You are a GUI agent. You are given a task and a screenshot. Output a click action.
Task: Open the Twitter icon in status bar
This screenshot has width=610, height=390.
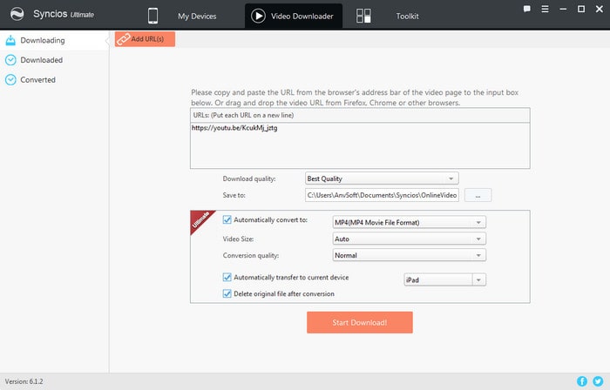pos(598,381)
